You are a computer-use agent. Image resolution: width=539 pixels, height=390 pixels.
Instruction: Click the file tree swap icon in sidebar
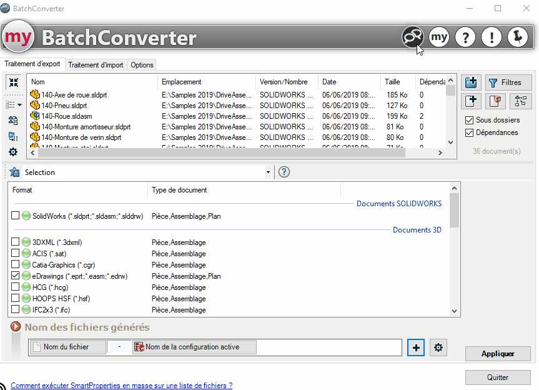(13, 121)
